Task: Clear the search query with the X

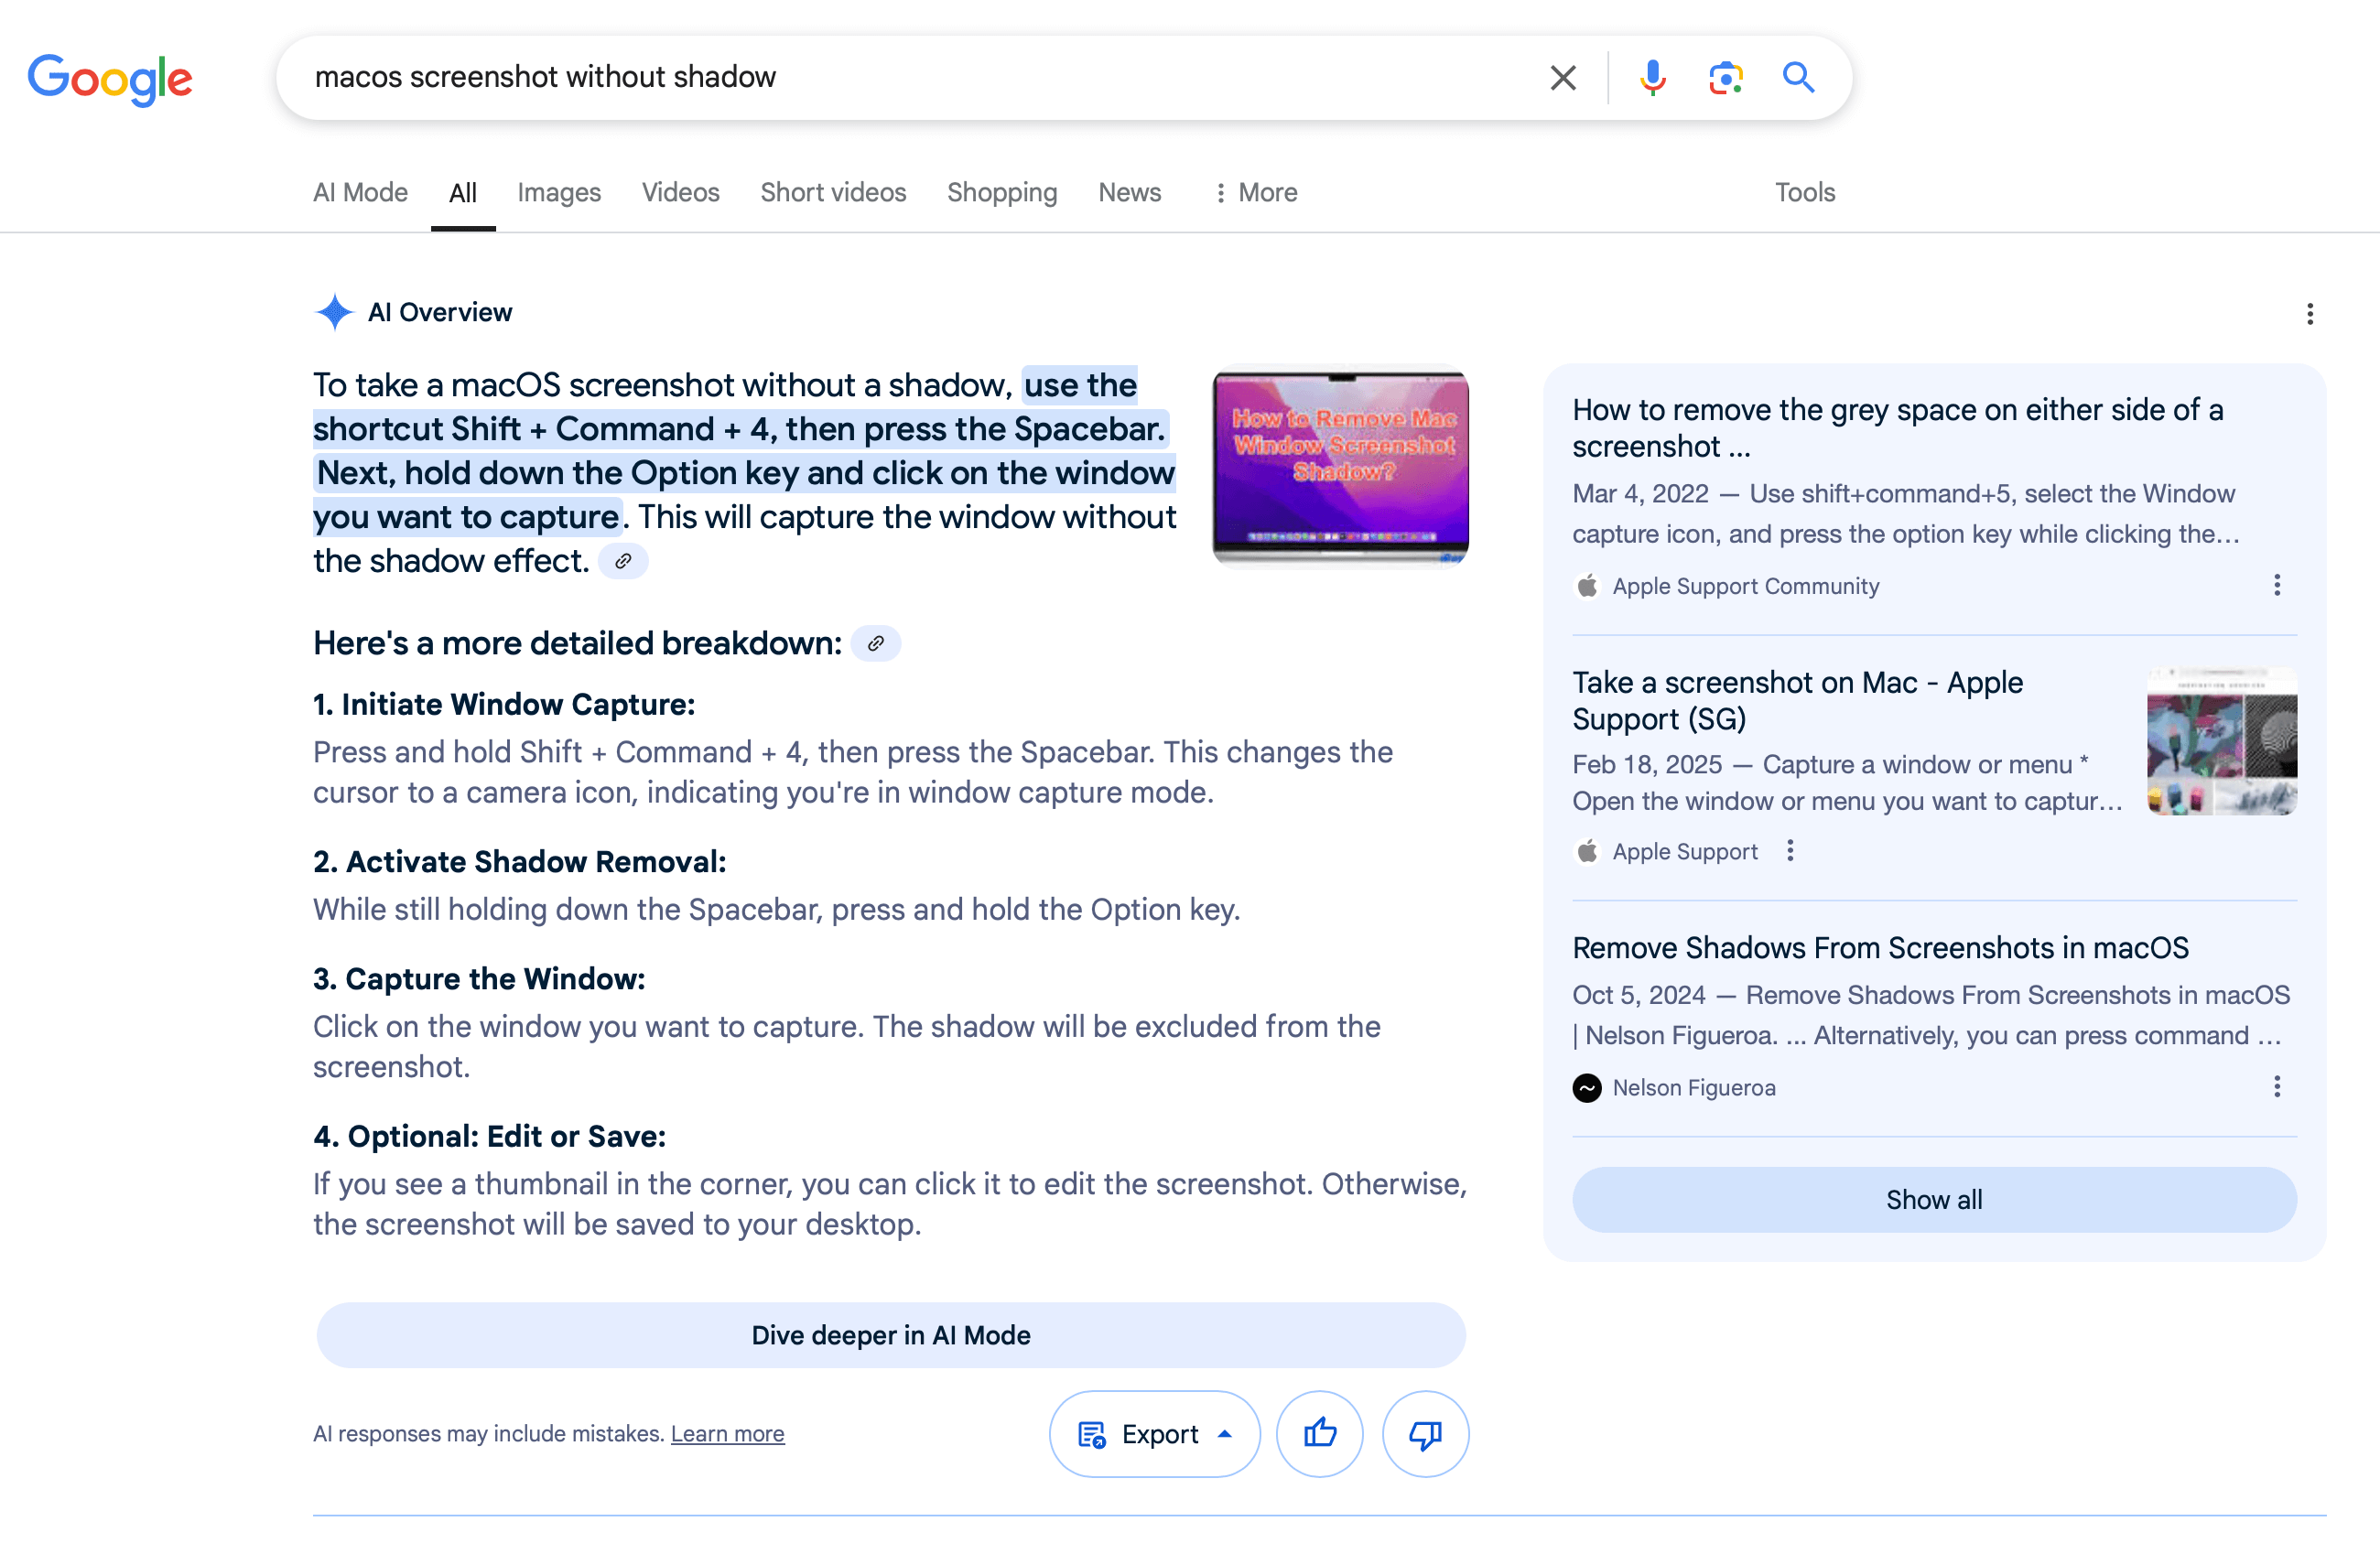Action: 1563,77
